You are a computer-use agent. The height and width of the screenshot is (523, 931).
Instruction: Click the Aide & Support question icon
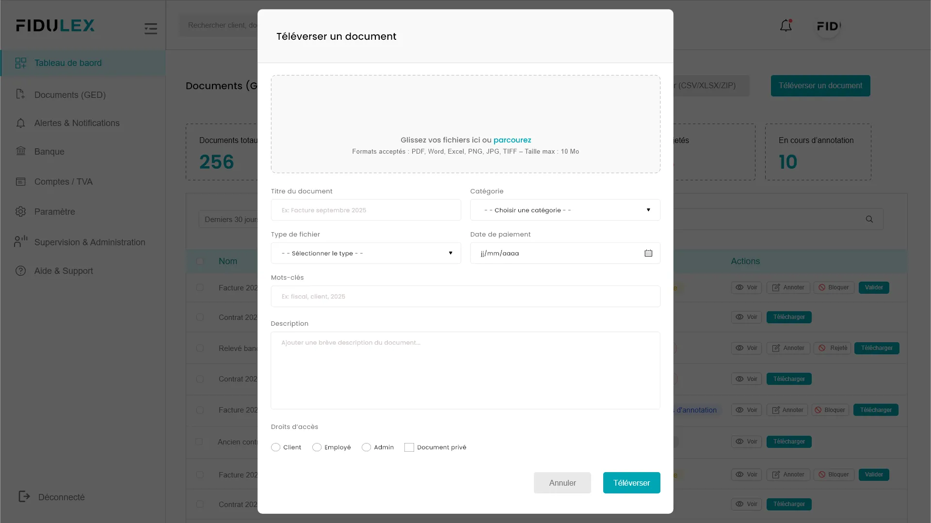tap(21, 271)
